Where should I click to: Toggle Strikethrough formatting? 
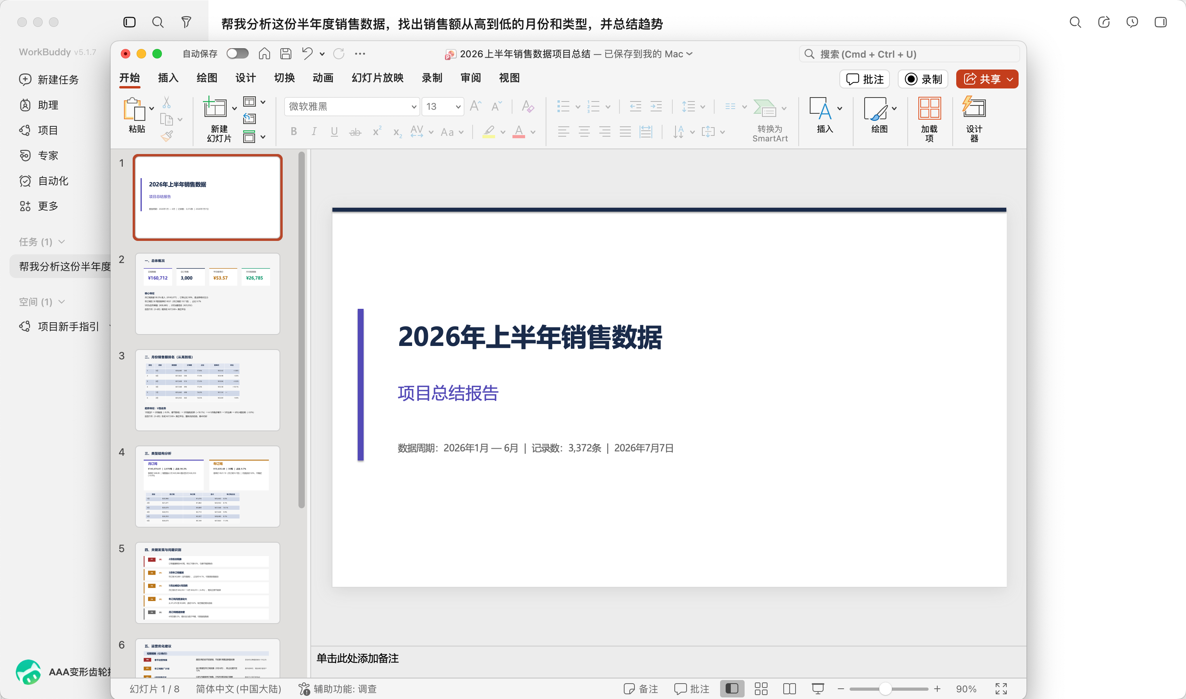[355, 132]
